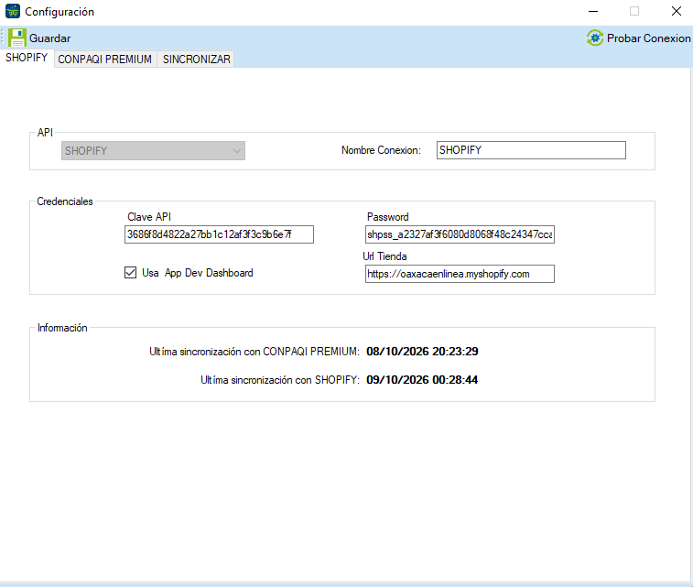
Task: Click the toolbar grip handle beside Guardar
Action: (3, 38)
